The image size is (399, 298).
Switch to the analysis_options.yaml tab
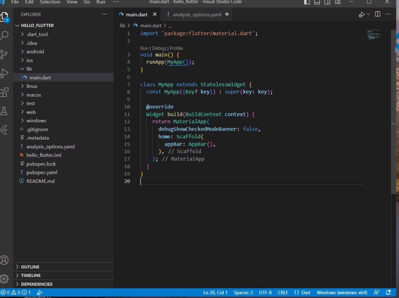[x=197, y=14]
